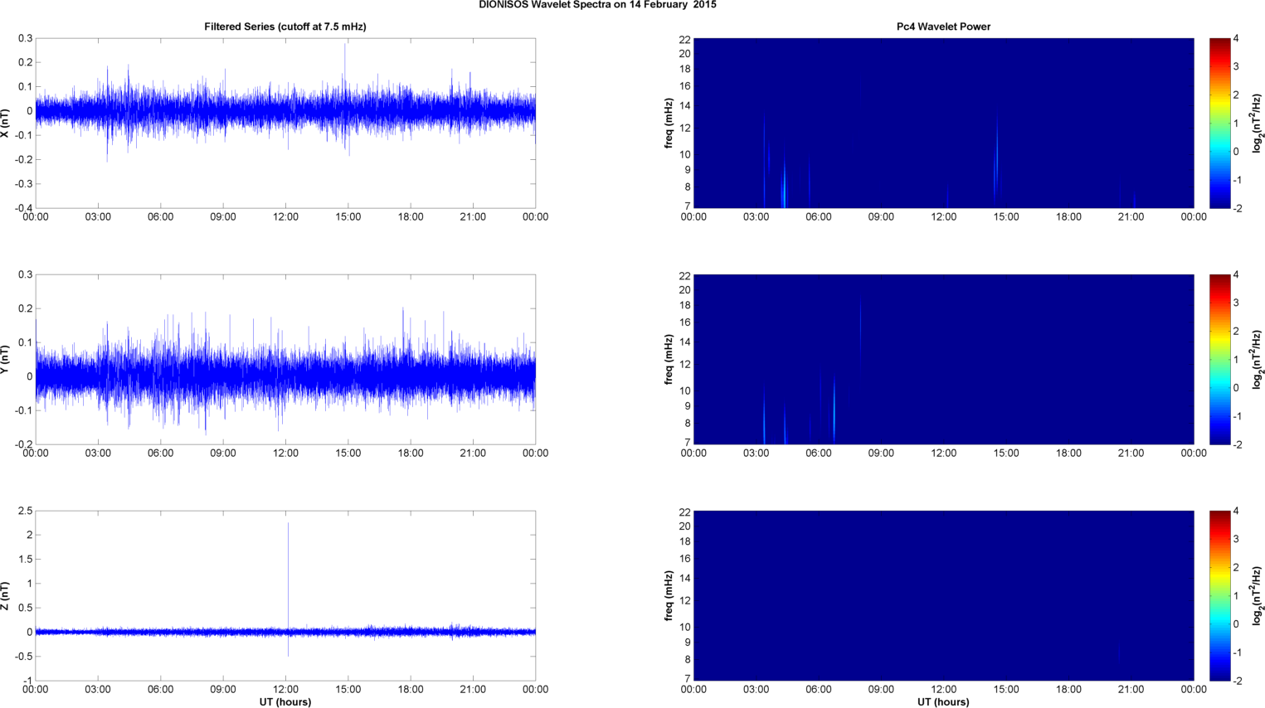Viewport: 1265px width, 708px height.
Task: Click the log2(nT²/Hz) label beside top colorbar
Action: (1258, 123)
